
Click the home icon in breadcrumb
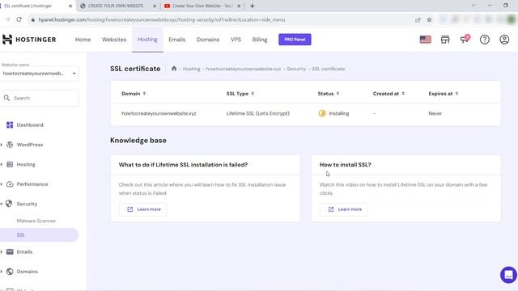coord(174,69)
